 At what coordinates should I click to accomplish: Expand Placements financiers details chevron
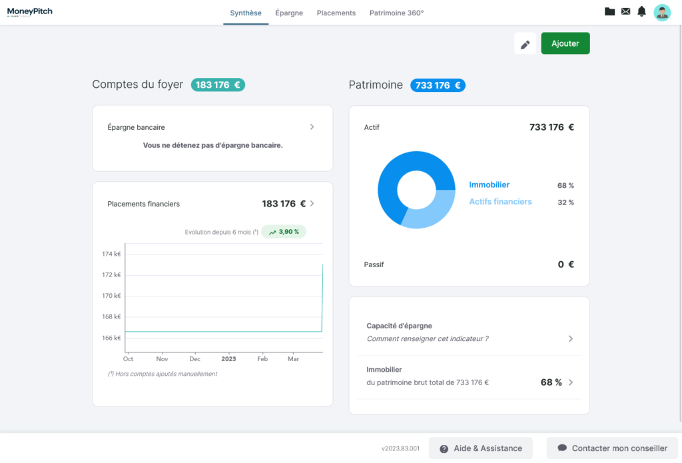[312, 204]
